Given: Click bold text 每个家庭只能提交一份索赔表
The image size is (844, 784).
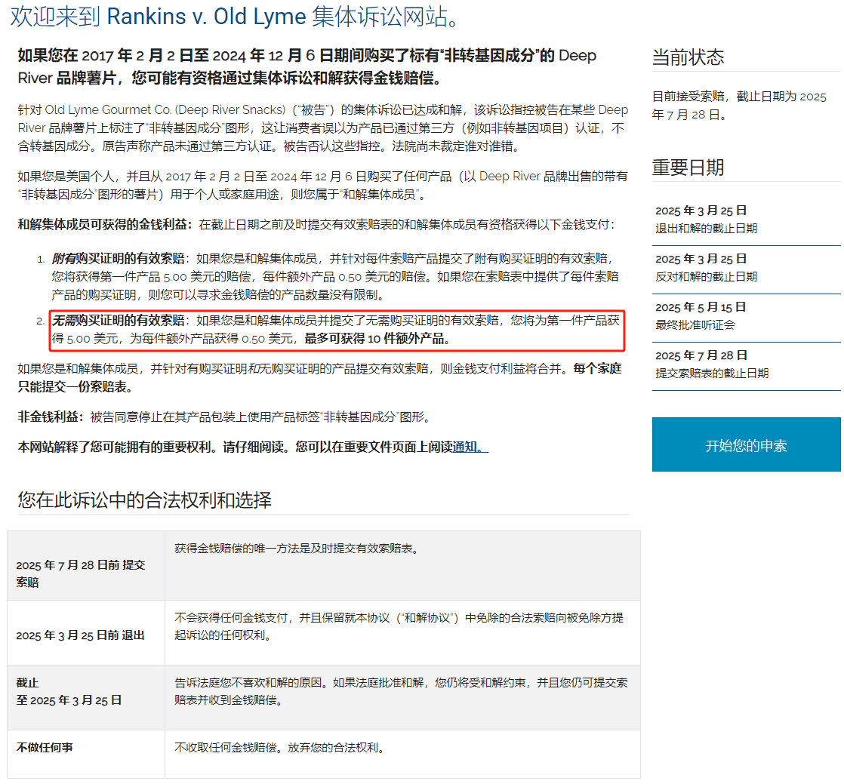Looking at the screenshot, I should tap(320, 378).
